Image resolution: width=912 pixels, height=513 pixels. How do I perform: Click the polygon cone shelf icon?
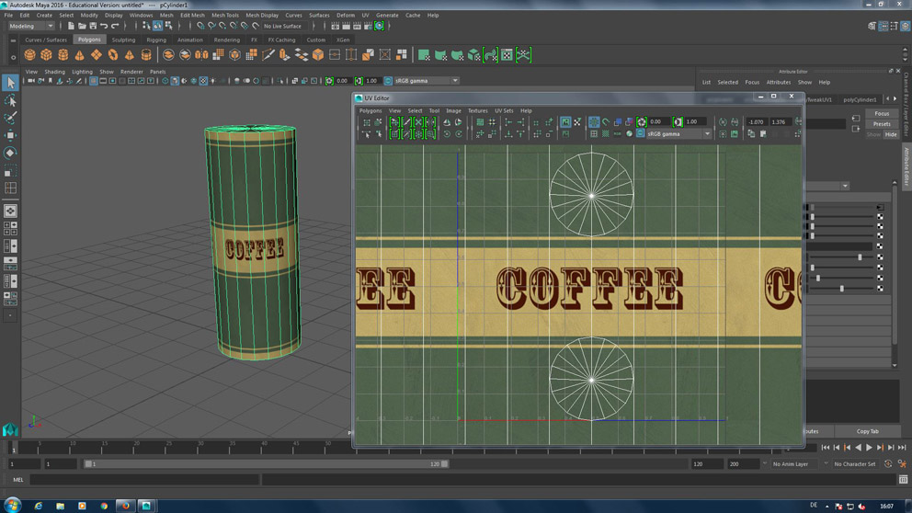(79, 55)
